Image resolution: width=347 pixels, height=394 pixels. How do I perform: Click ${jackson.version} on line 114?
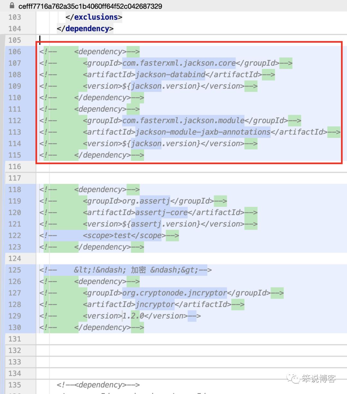pyautogui.click(x=161, y=144)
